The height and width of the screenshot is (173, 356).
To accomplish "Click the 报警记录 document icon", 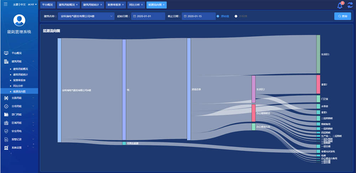I will tap(6, 139).
